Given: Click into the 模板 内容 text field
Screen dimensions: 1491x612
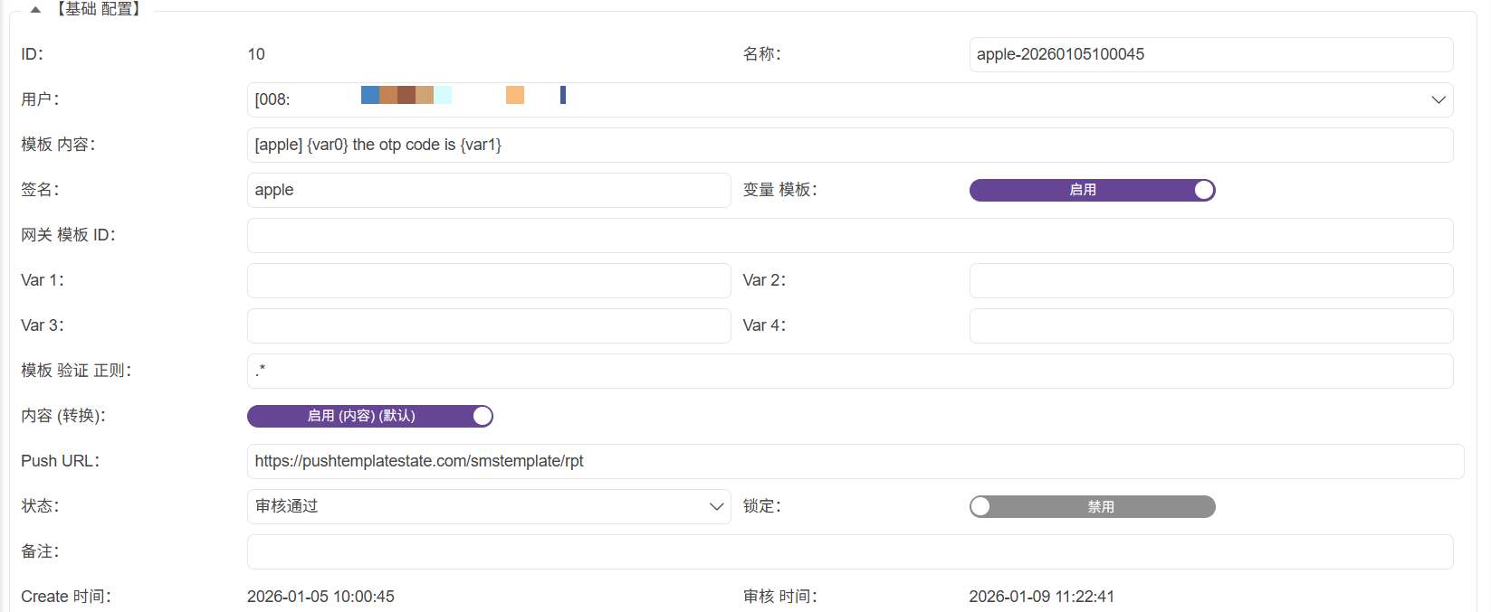Looking at the screenshot, I should (849, 145).
